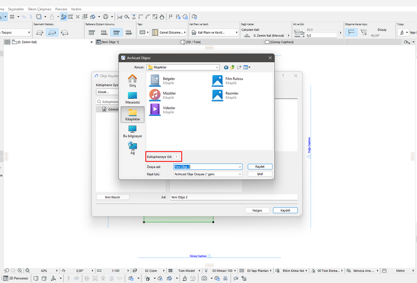Click the house icon in top toolbar

click(x=162, y=17)
